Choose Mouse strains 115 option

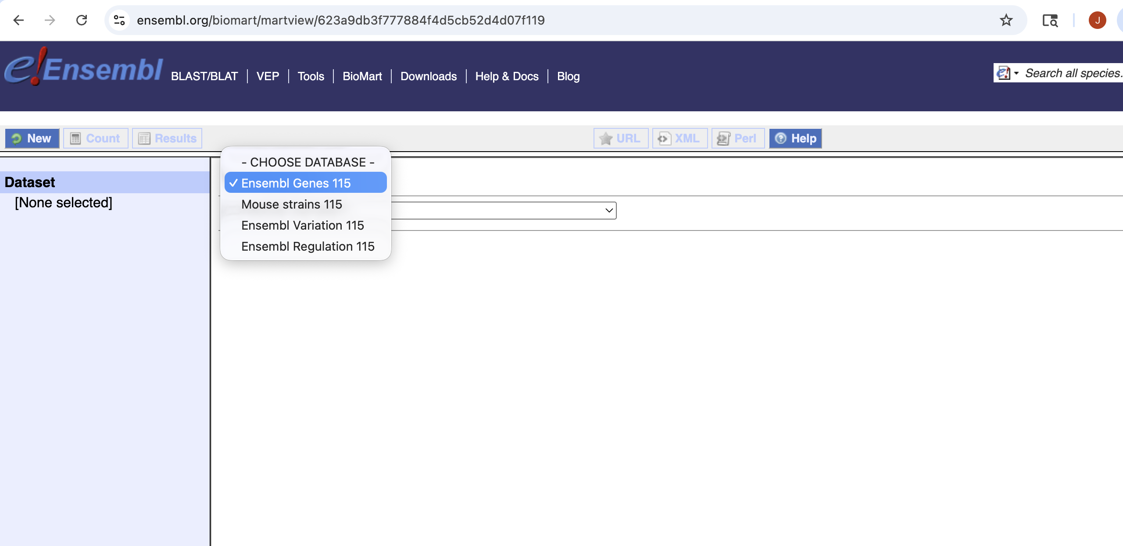coord(292,204)
